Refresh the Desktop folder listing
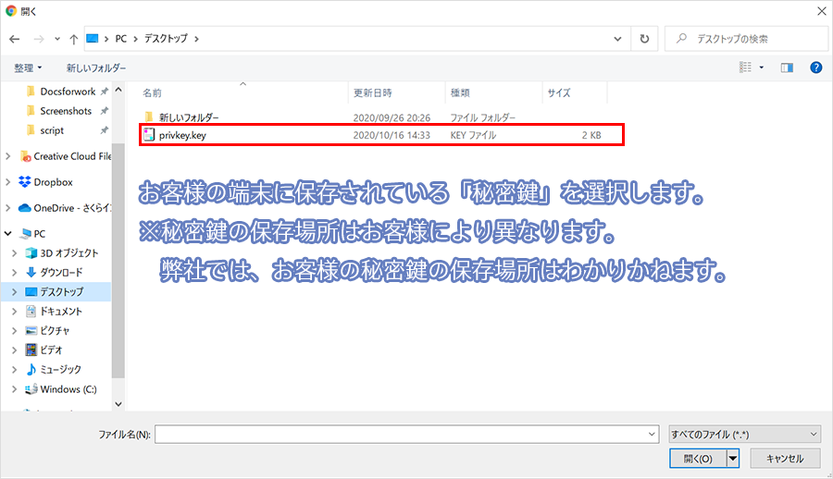This screenshot has height=479, width=833. (644, 40)
